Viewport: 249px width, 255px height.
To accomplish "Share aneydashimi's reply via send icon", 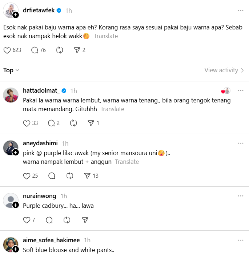I will tap(87, 176).
